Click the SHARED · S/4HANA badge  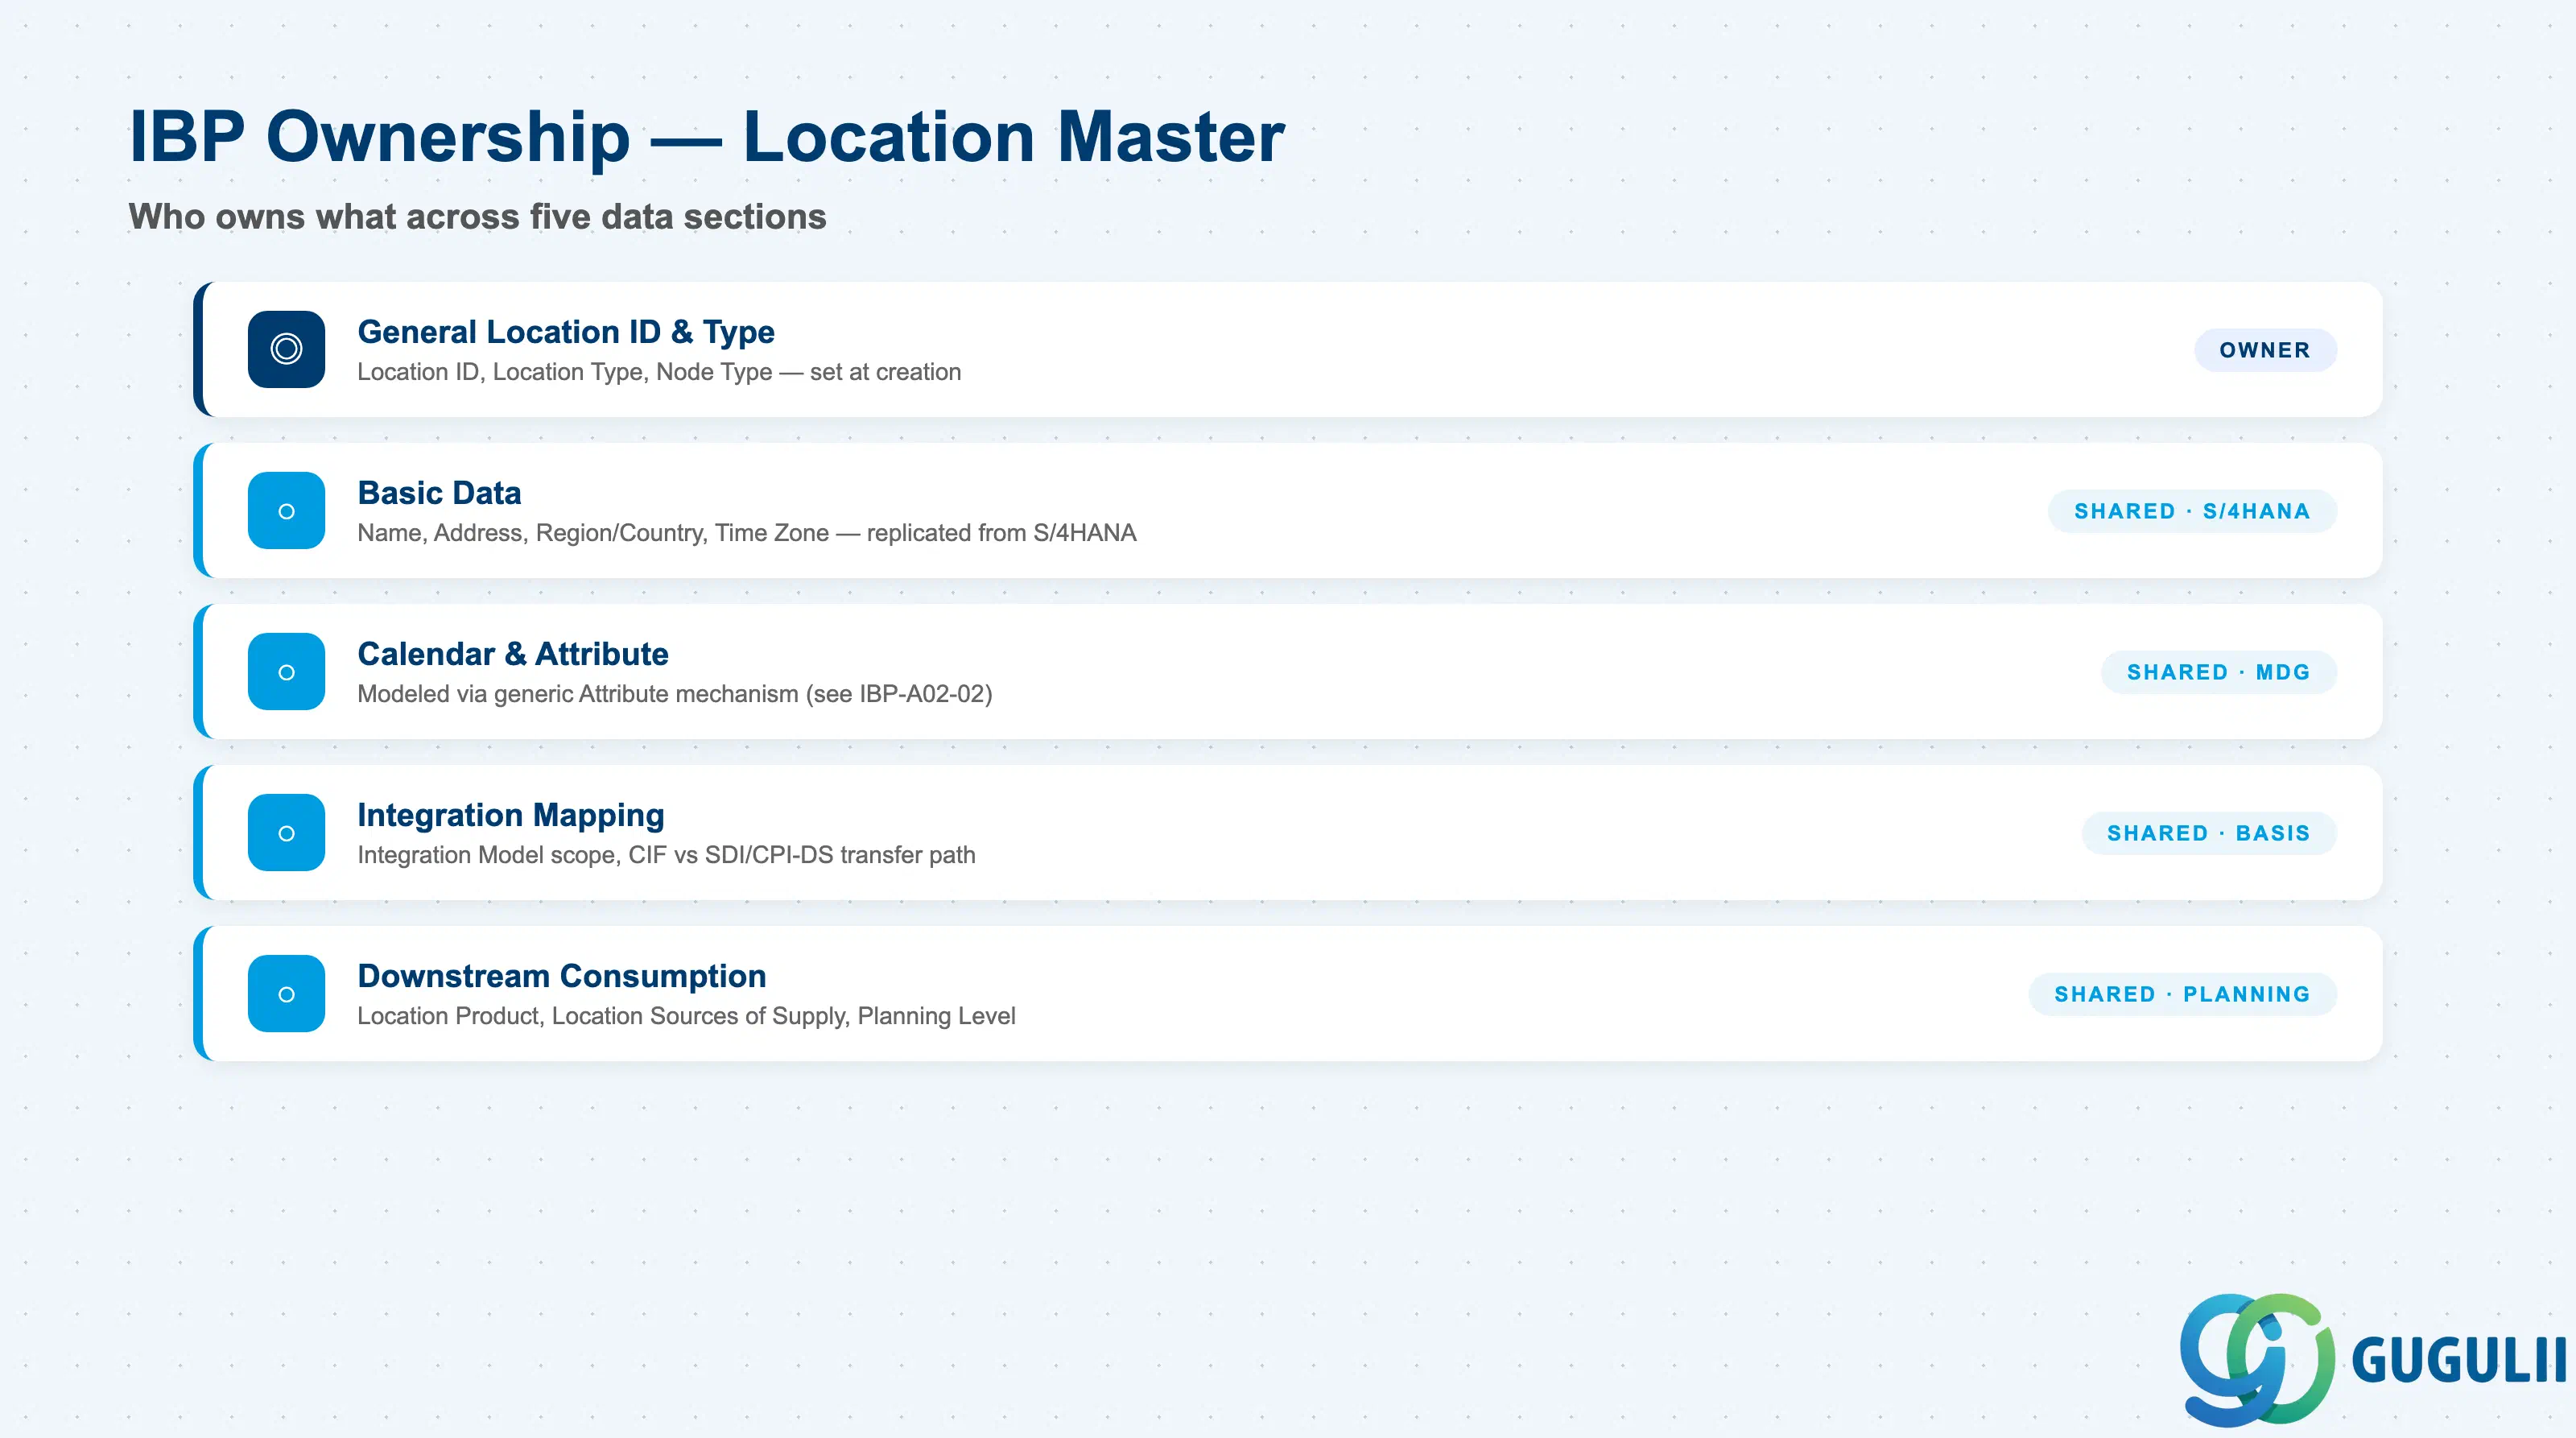tap(2192, 511)
